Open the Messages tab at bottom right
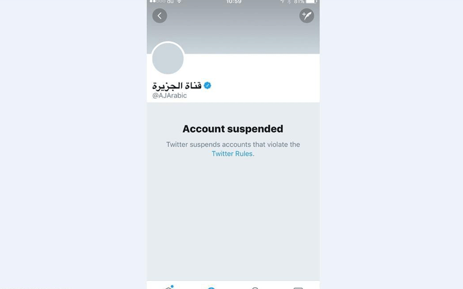Screen dimensions: 463x289 (298, 287)
